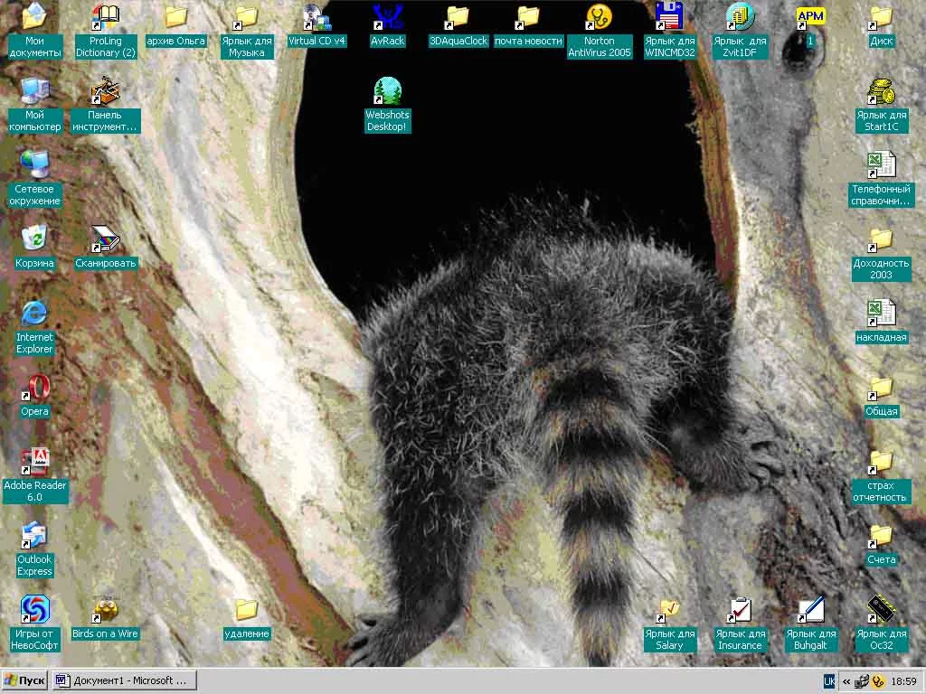Click Norton AntiVirus icon in system tray

(x=876, y=681)
